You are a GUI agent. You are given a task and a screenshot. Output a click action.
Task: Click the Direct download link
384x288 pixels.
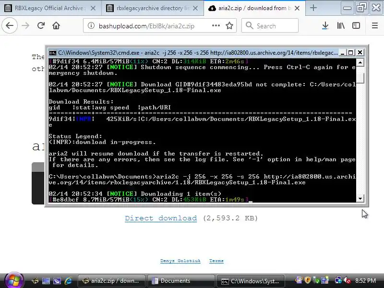pos(161,218)
